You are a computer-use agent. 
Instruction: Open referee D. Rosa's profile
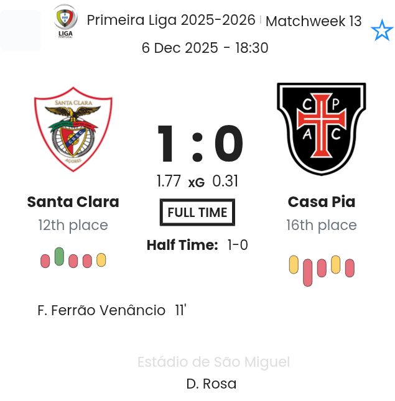[x=211, y=384]
